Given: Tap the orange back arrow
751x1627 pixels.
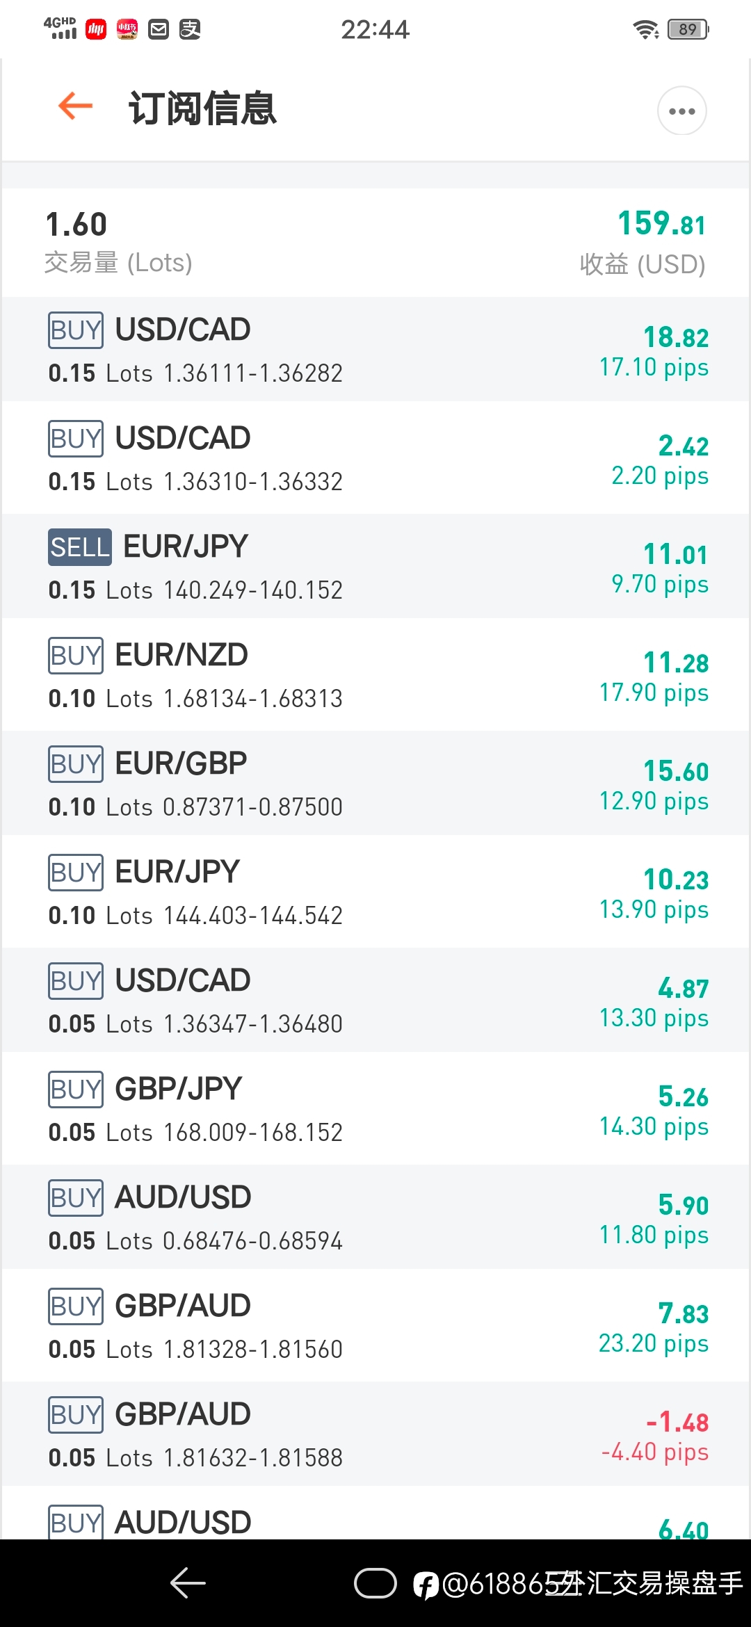Looking at the screenshot, I should pos(75,106).
